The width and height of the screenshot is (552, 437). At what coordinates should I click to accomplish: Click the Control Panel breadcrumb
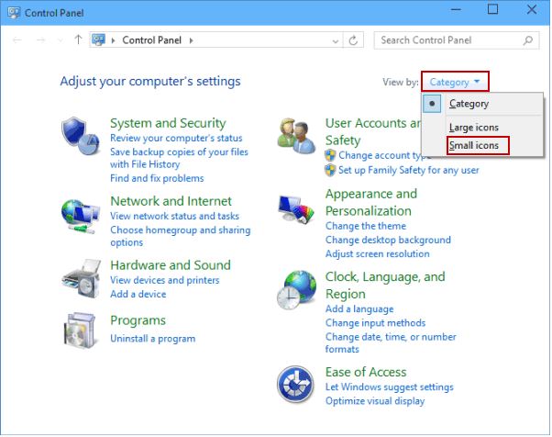click(151, 40)
